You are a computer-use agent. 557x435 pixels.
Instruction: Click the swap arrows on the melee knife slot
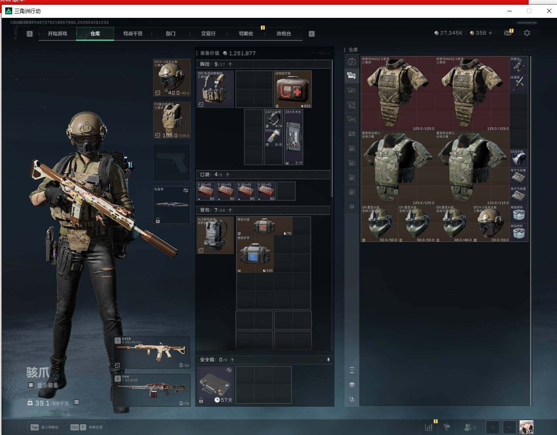pyautogui.click(x=186, y=191)
